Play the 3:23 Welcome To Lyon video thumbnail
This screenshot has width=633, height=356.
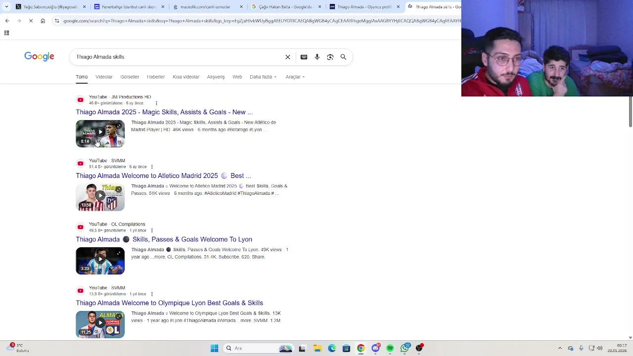tap(100, 261)
